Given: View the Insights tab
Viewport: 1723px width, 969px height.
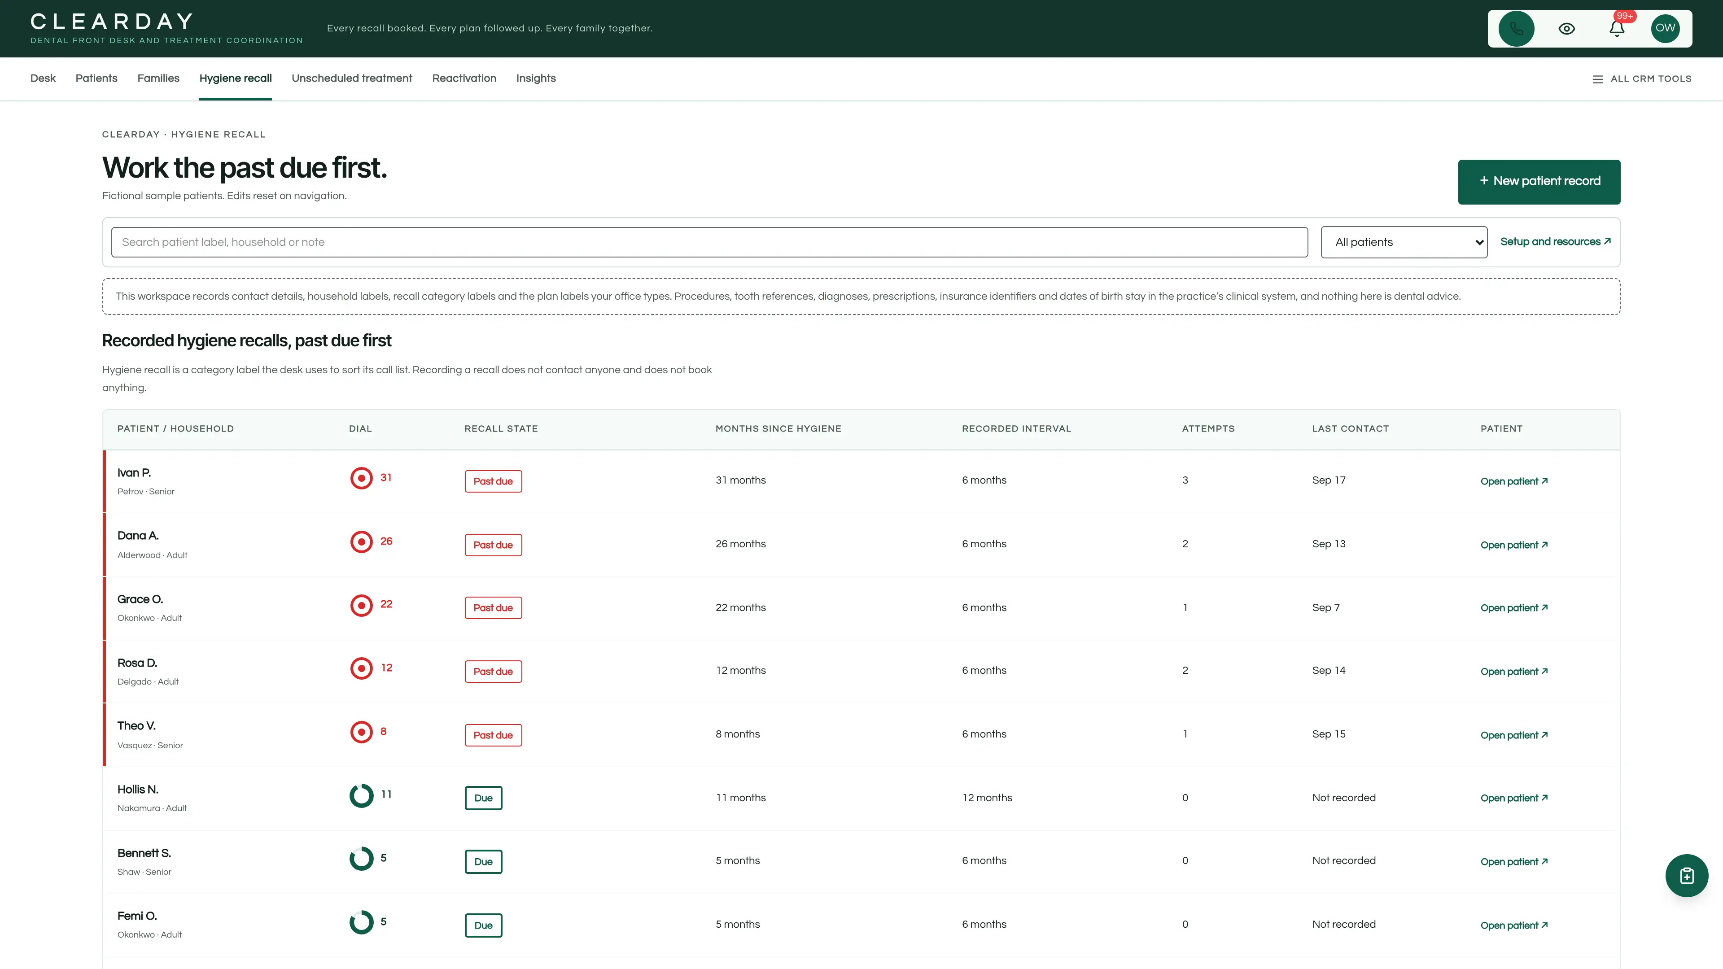Looking at the screenshot, I should [536, 78].
